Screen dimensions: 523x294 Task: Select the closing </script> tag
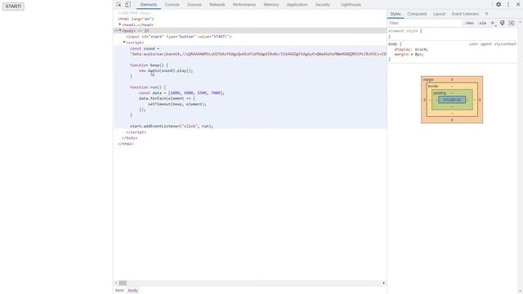point(136,132)
